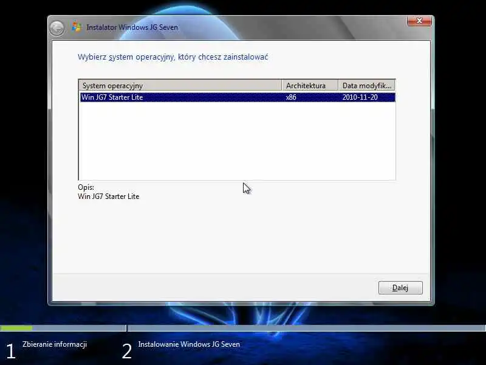Close the Instalator Windows JG Seven window

pyautogui.click(x=419, y=21)
